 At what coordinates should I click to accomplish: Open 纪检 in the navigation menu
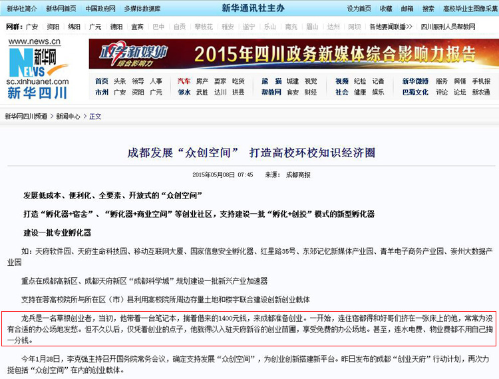360,81
